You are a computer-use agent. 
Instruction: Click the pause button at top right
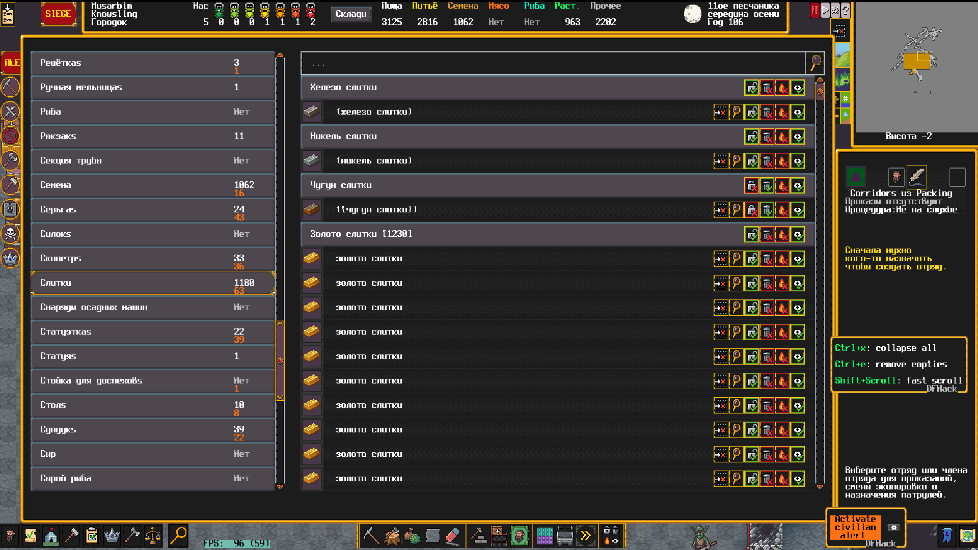pos(814,10)
